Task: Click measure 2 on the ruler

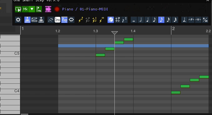Action: click(x=174, y=28)
